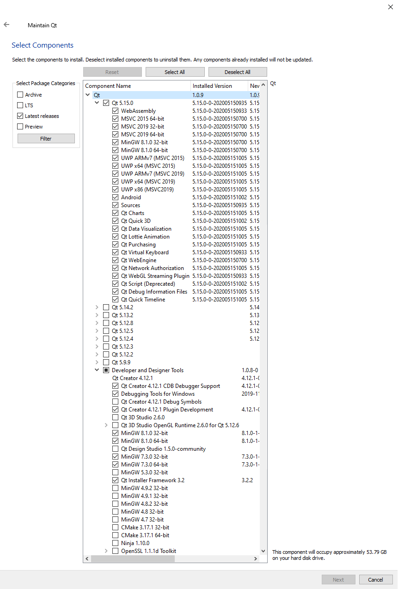398x589 pixels.
Task: Select the Qt Quick Timeline row text
Action: pyautogui.click(x=143, y=300)
